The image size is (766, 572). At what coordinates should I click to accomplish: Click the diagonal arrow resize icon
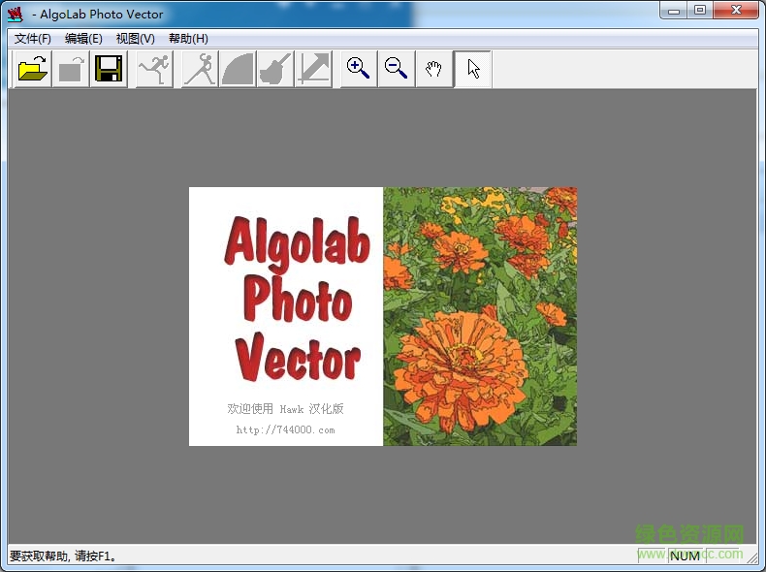[x=313, y=70]
